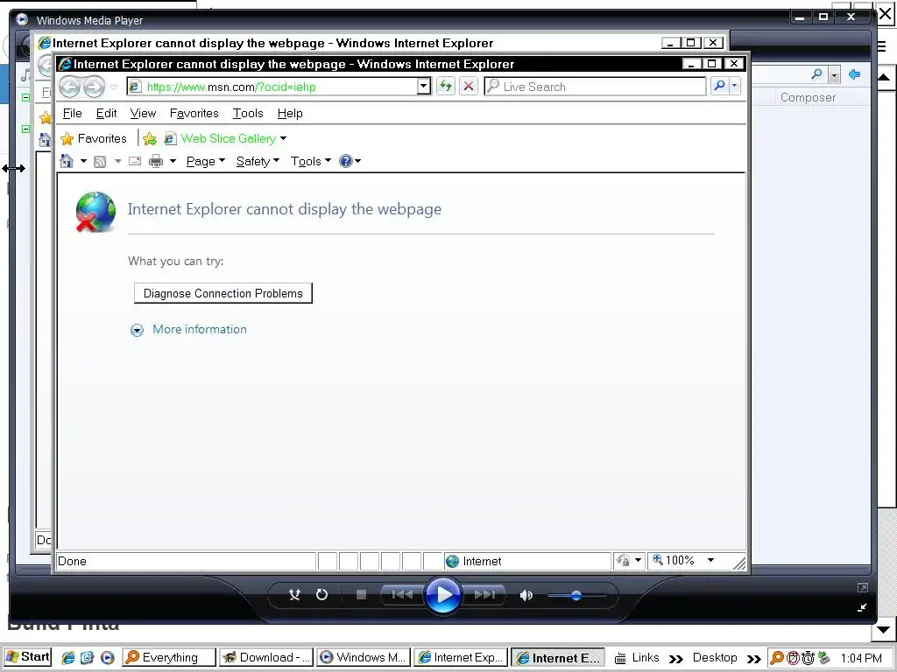Click the Forward arrow in front Internet Explorer
This screenshot has height=672, width=897.
93,87
